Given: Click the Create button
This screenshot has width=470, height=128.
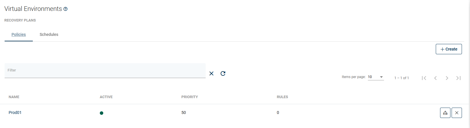Looking at the screenshot, I should 449,49.
